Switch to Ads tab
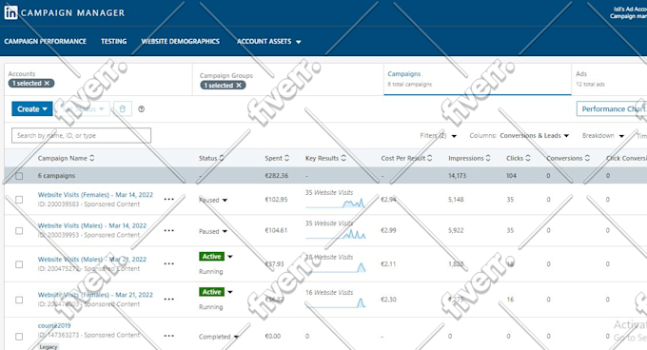Image resolution: width=647 pixels, height=350 pixels. tap(609, 79)
